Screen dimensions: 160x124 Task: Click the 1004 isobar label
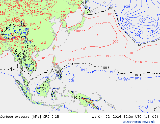(x=140, y=33)
